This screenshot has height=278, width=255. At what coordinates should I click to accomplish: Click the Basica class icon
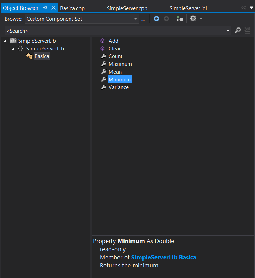pyautogui.click(x=30, y=56)
